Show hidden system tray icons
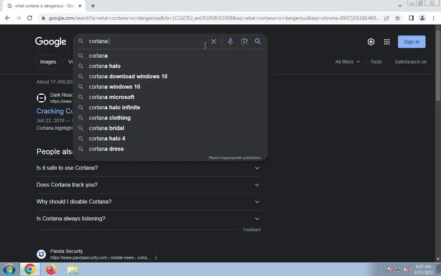Image resolution: width=441 pixels, height=276 pixels. pos(381,270)
